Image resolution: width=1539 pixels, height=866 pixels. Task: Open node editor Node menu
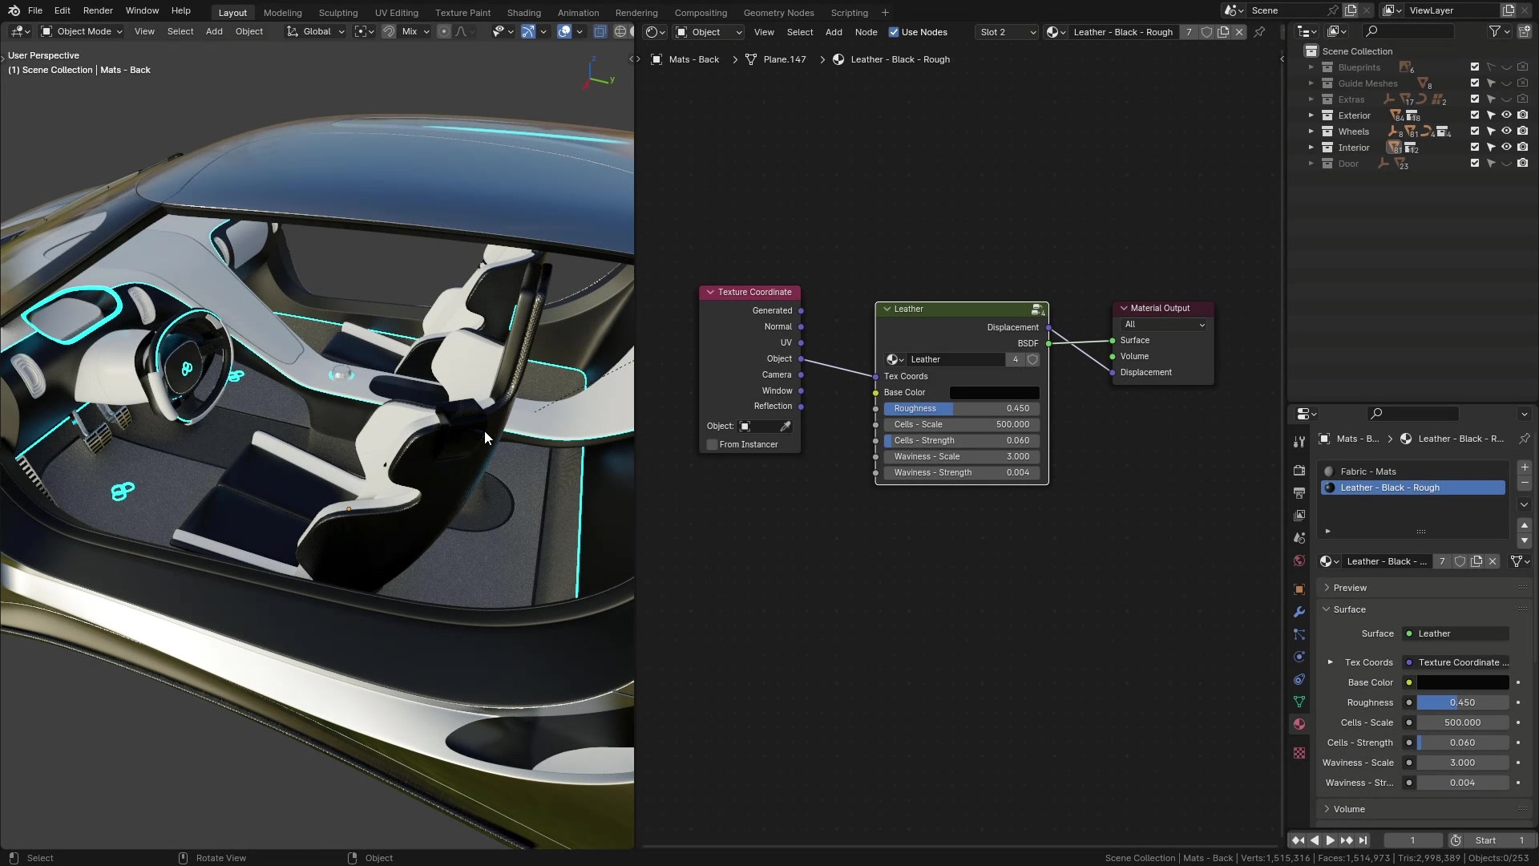click(x=866, y=32)
